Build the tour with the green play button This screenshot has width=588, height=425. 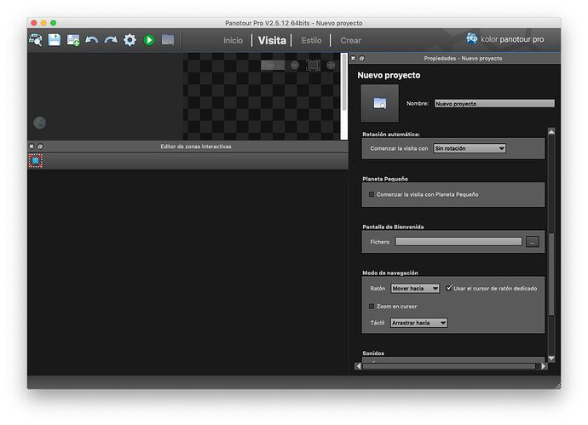point(149,40)
